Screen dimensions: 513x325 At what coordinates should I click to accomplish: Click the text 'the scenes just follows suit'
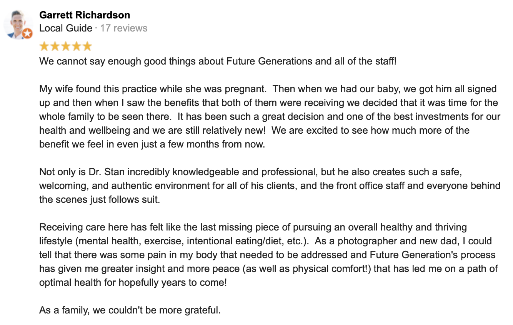coord(99,200)
